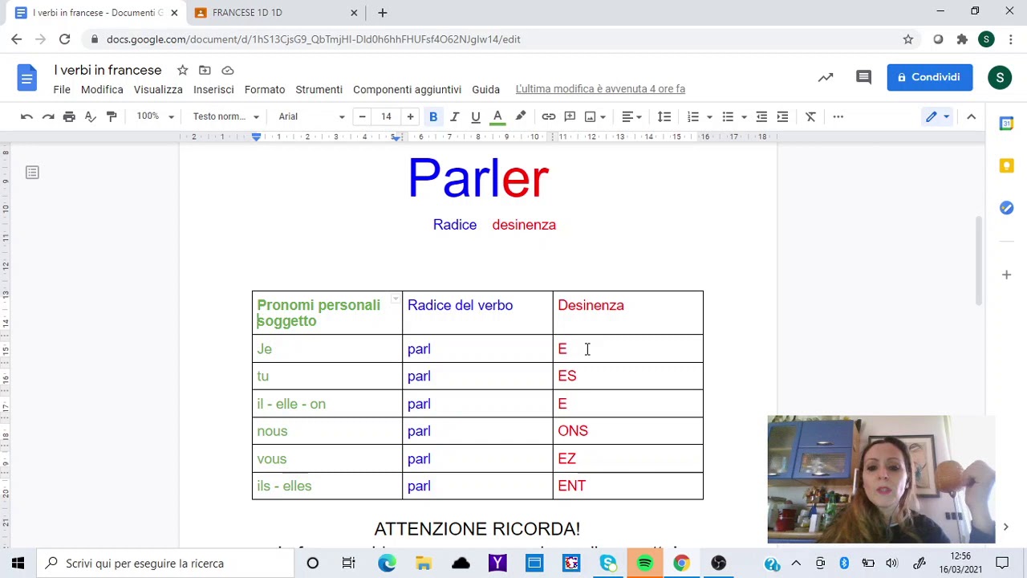Open the Componenti aggiuntivi menu
The width and height of the screenshot is (1027, 578).
pyautogui.click(x=407, y=89)
